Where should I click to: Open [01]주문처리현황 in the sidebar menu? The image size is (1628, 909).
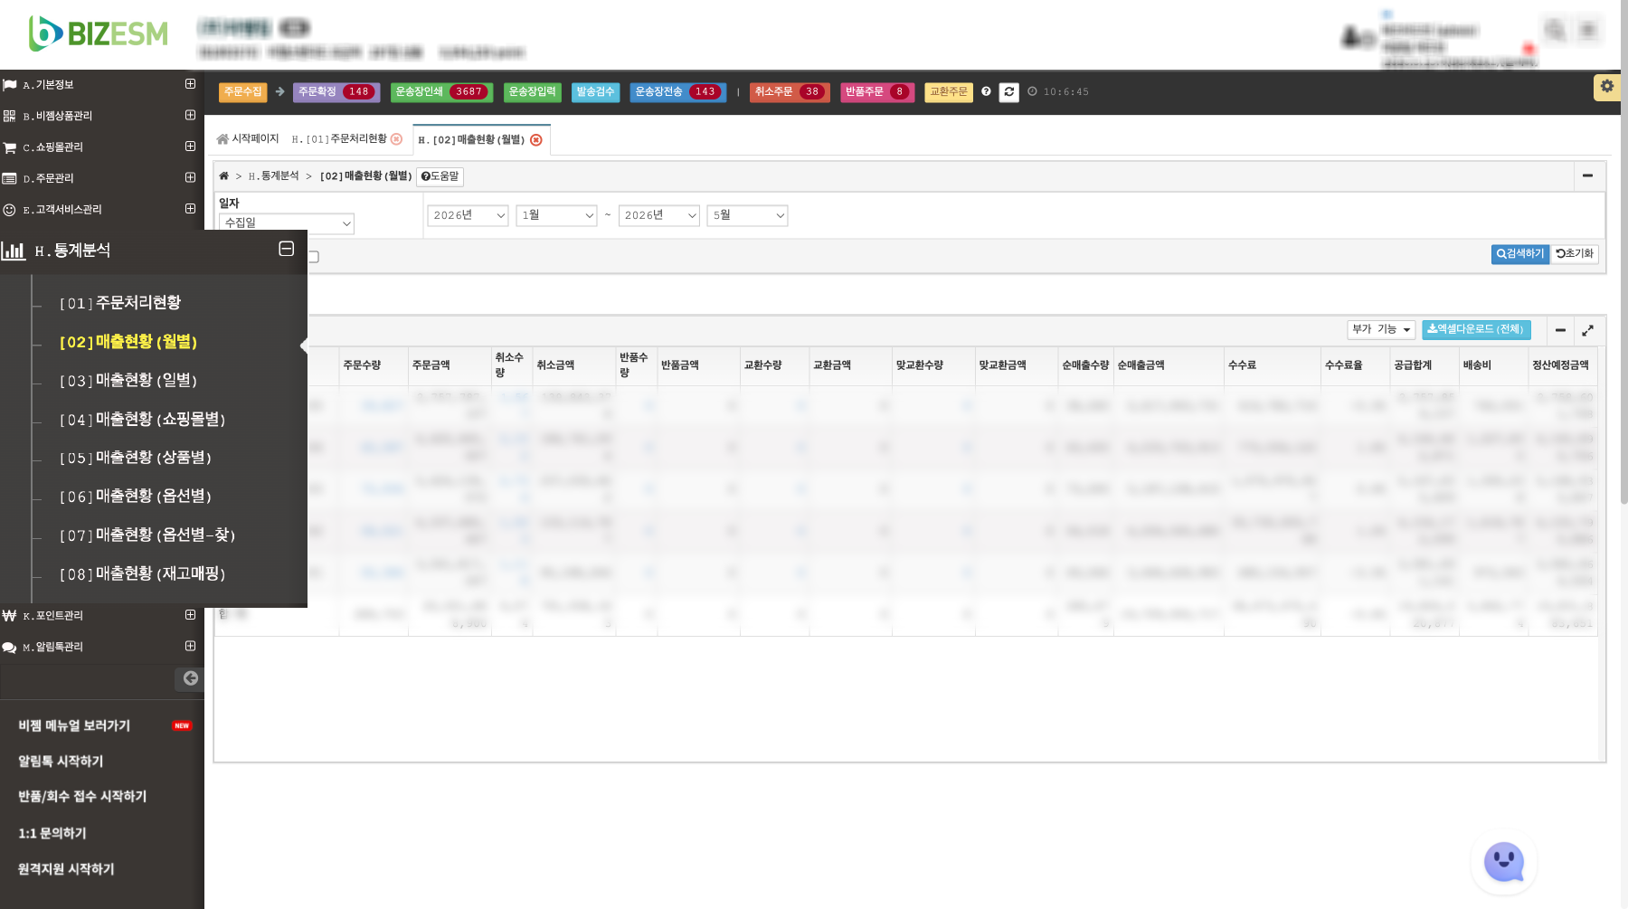pos(120,303)
